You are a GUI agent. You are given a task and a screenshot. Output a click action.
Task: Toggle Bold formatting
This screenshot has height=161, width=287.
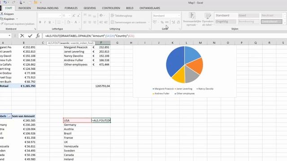[40, 22]
